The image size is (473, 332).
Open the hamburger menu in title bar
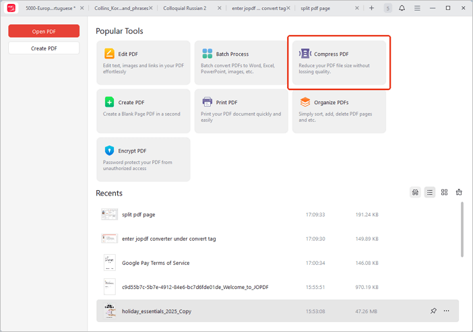pyautogui.click(x=417, y=8)
